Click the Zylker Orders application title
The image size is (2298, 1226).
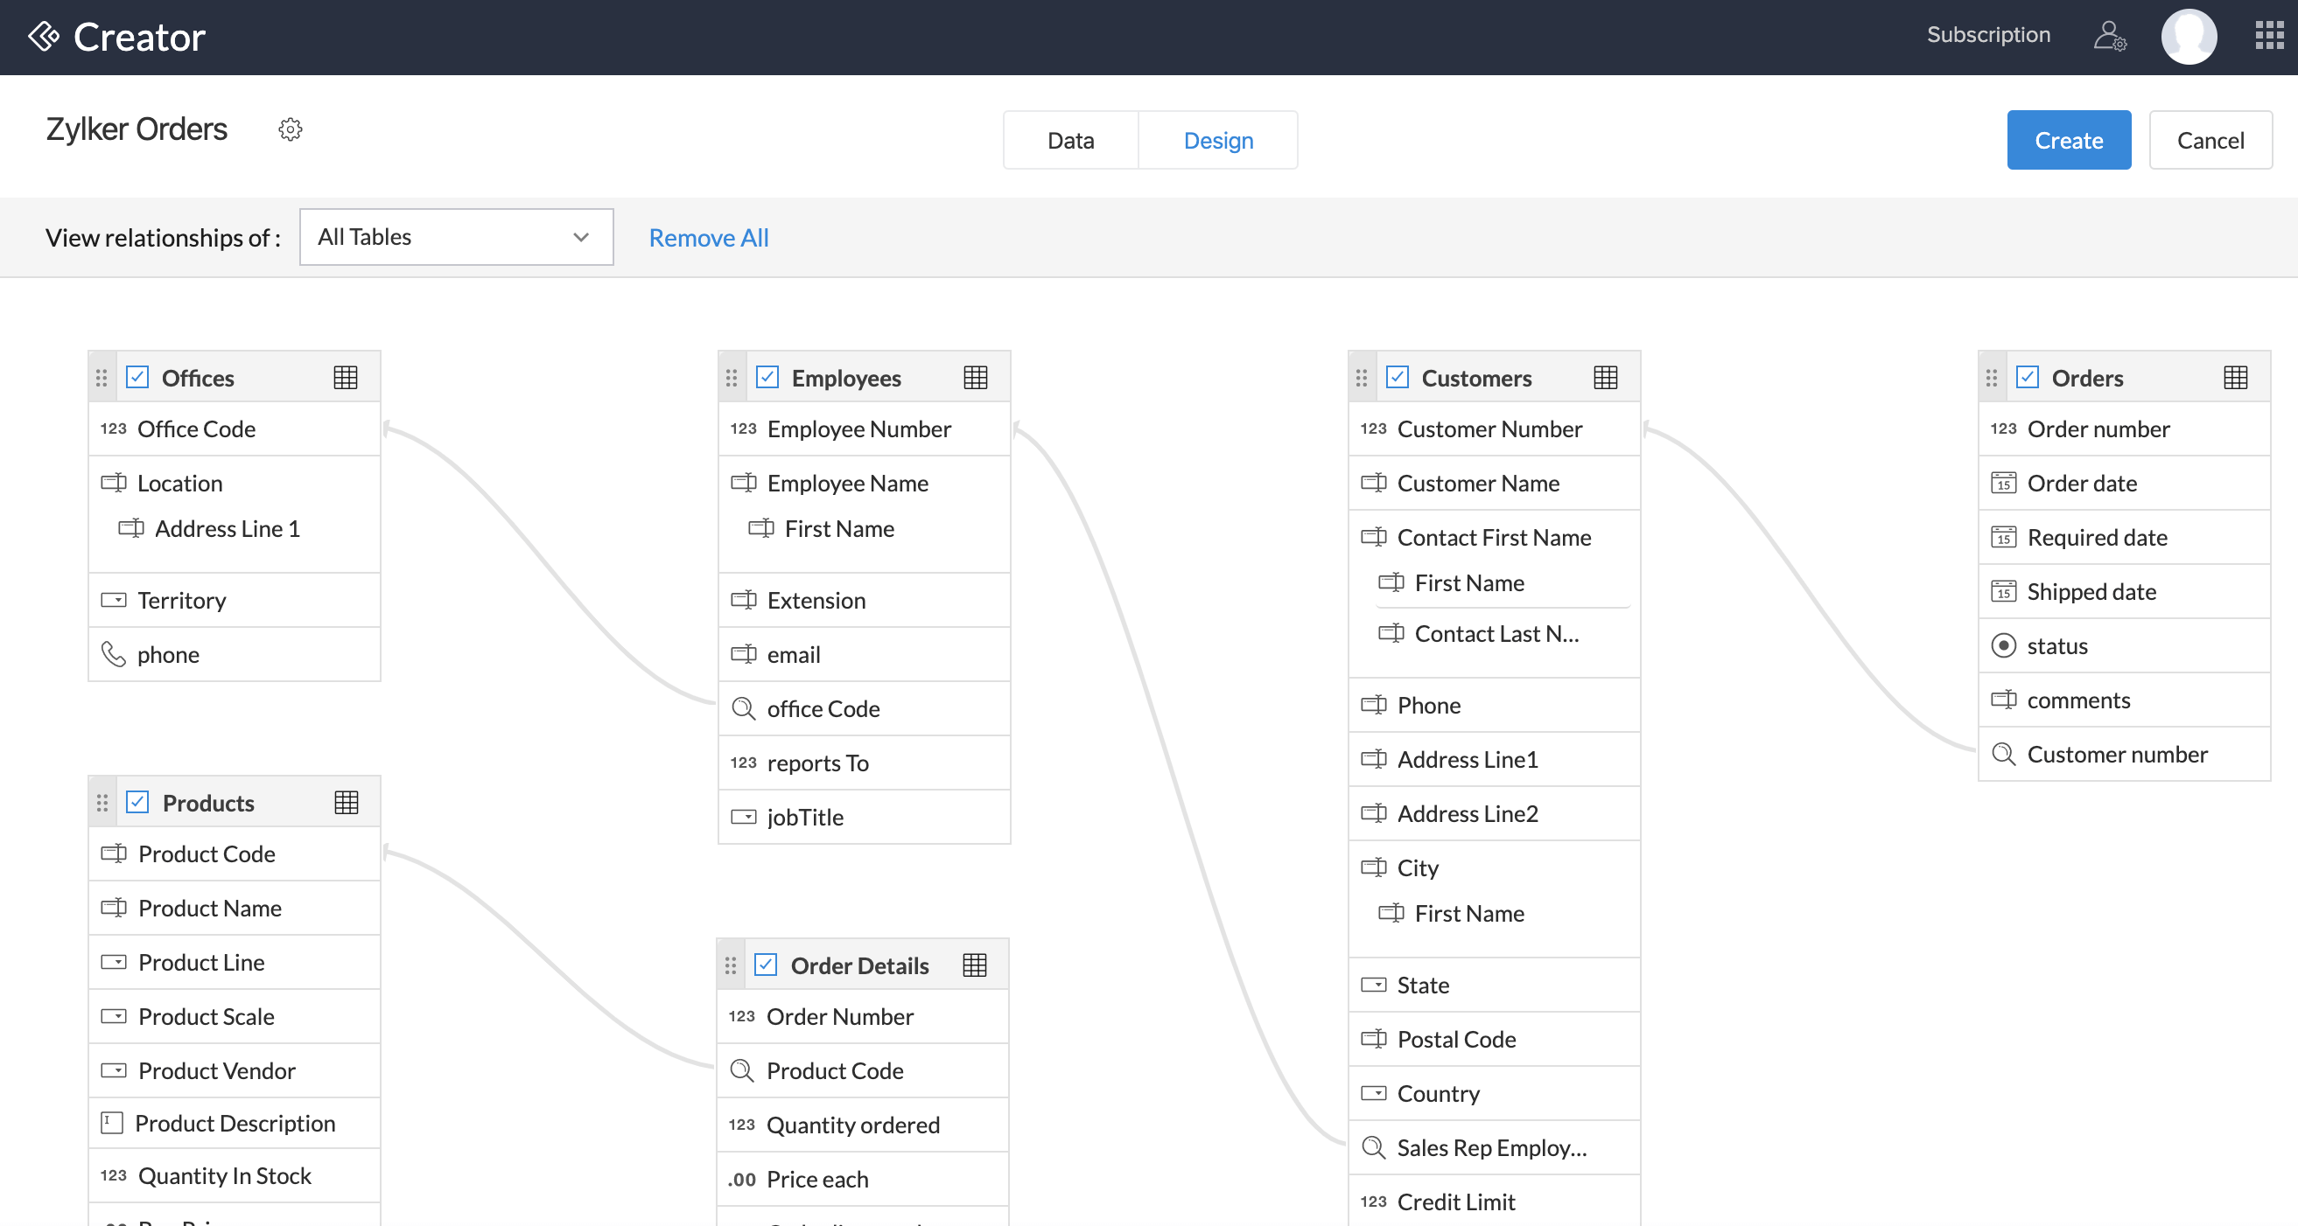click(x=137, y=129)
